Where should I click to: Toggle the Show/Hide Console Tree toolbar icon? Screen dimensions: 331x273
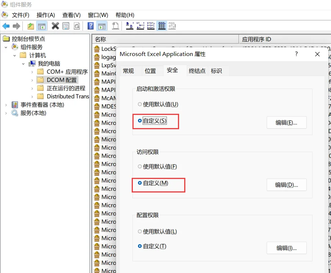point(41,26)
